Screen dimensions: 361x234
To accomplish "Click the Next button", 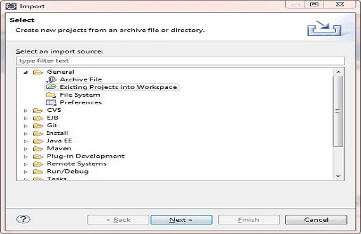I will click(x=181, y=220).
